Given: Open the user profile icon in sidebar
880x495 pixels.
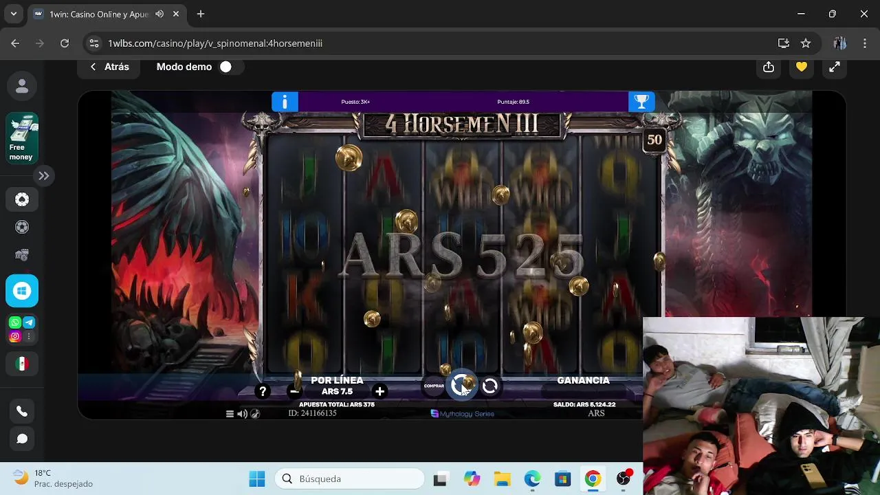Looking at the screenshot, I should [x=22, y=86].
